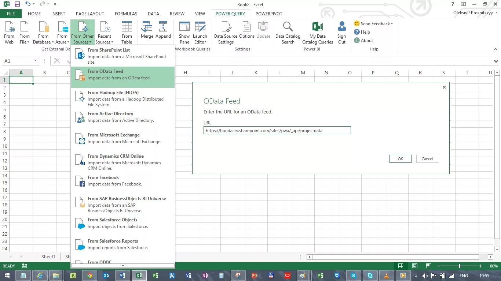
Task: Confirm OData Feed dialog with OK
Action: [401, 159]
